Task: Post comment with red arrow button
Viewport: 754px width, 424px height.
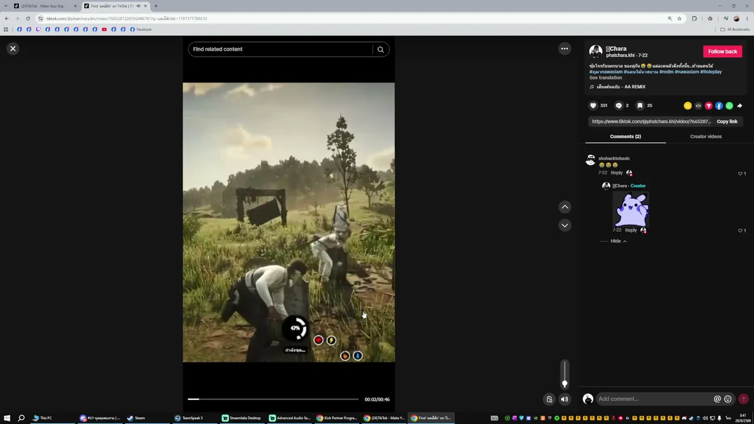Action: 743,399
